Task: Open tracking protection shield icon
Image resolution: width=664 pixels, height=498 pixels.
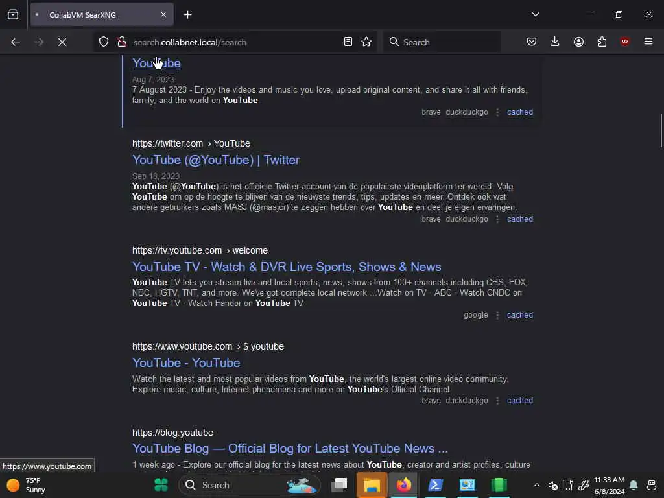Action: click(104, 42)
